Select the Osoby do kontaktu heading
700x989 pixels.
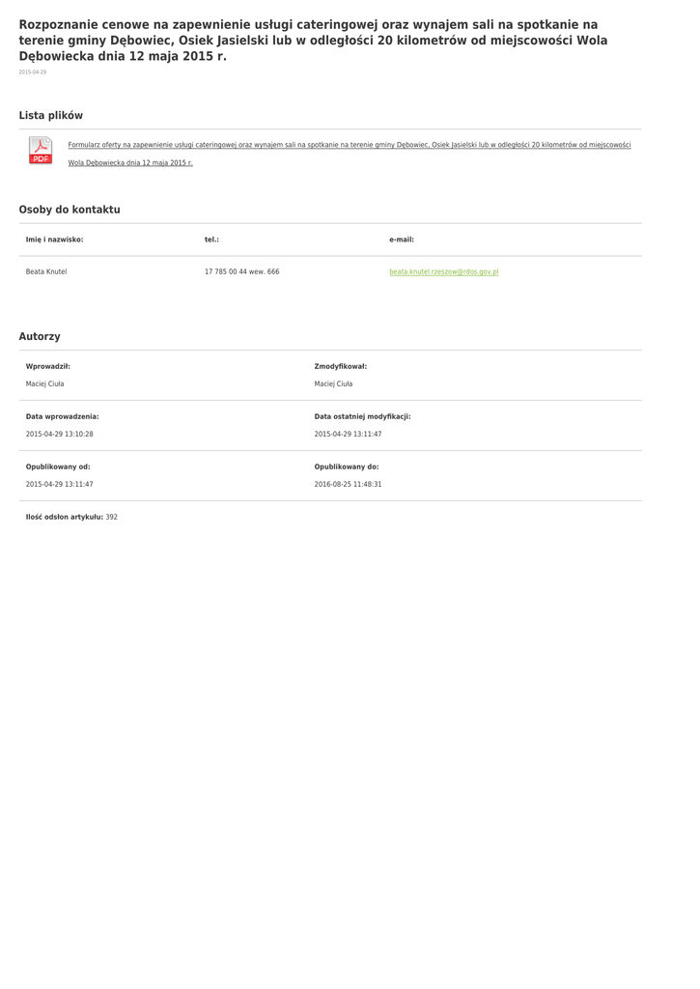[x=70, y=210]
